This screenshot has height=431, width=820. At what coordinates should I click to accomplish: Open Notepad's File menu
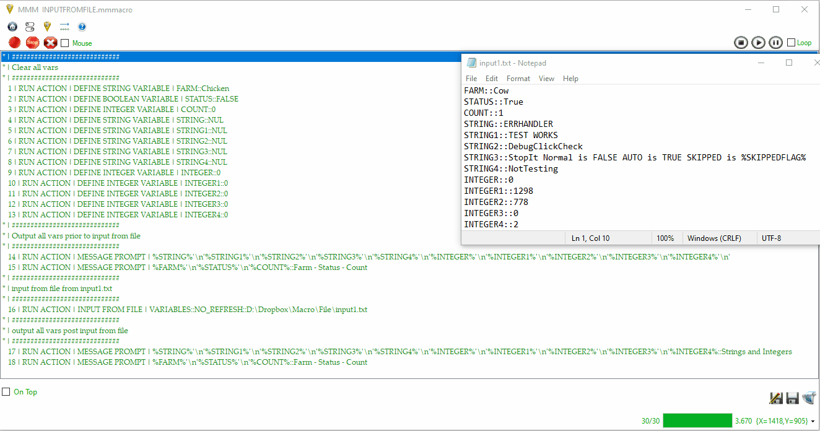tap(471, 79)
